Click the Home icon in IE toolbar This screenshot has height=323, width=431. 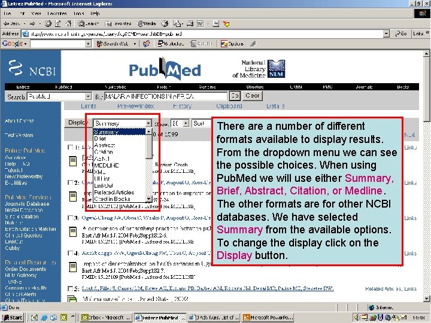click(68, 24)
